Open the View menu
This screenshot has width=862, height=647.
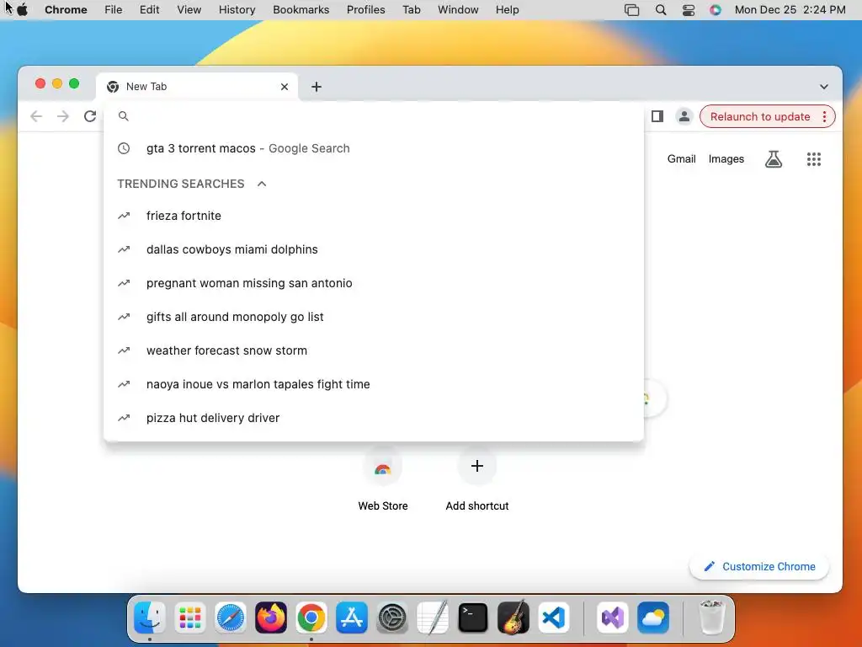tap(189, 10)
